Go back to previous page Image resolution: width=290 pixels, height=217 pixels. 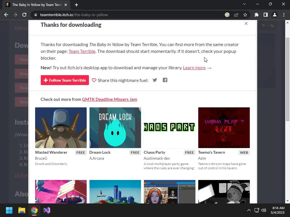click(x=6, y=15)
